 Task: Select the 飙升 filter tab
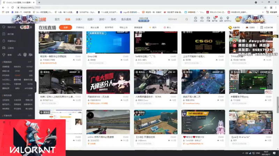(x=153, y=27)
